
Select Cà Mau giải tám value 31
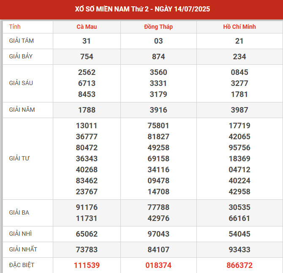click(x=87, y=41)
